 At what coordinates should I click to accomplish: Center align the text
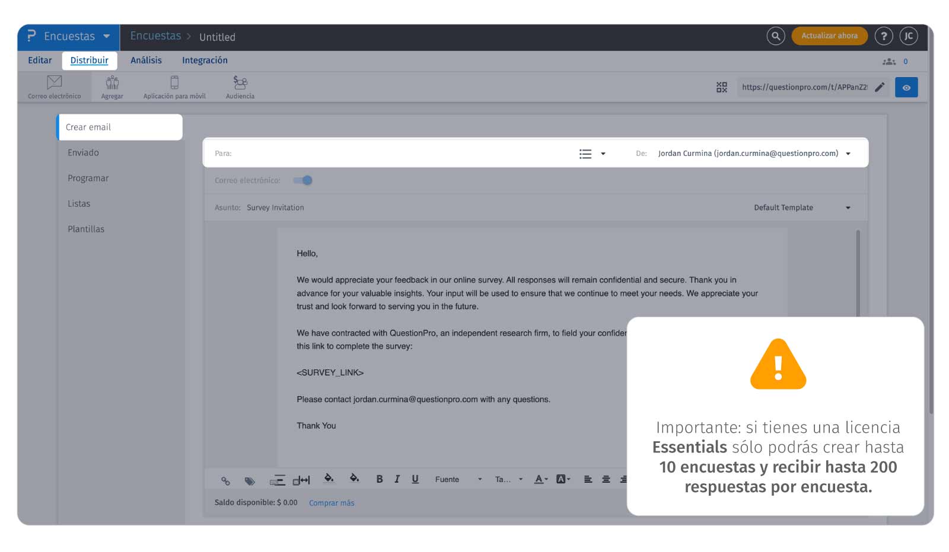pyautogui.click(x=606, y=479)
